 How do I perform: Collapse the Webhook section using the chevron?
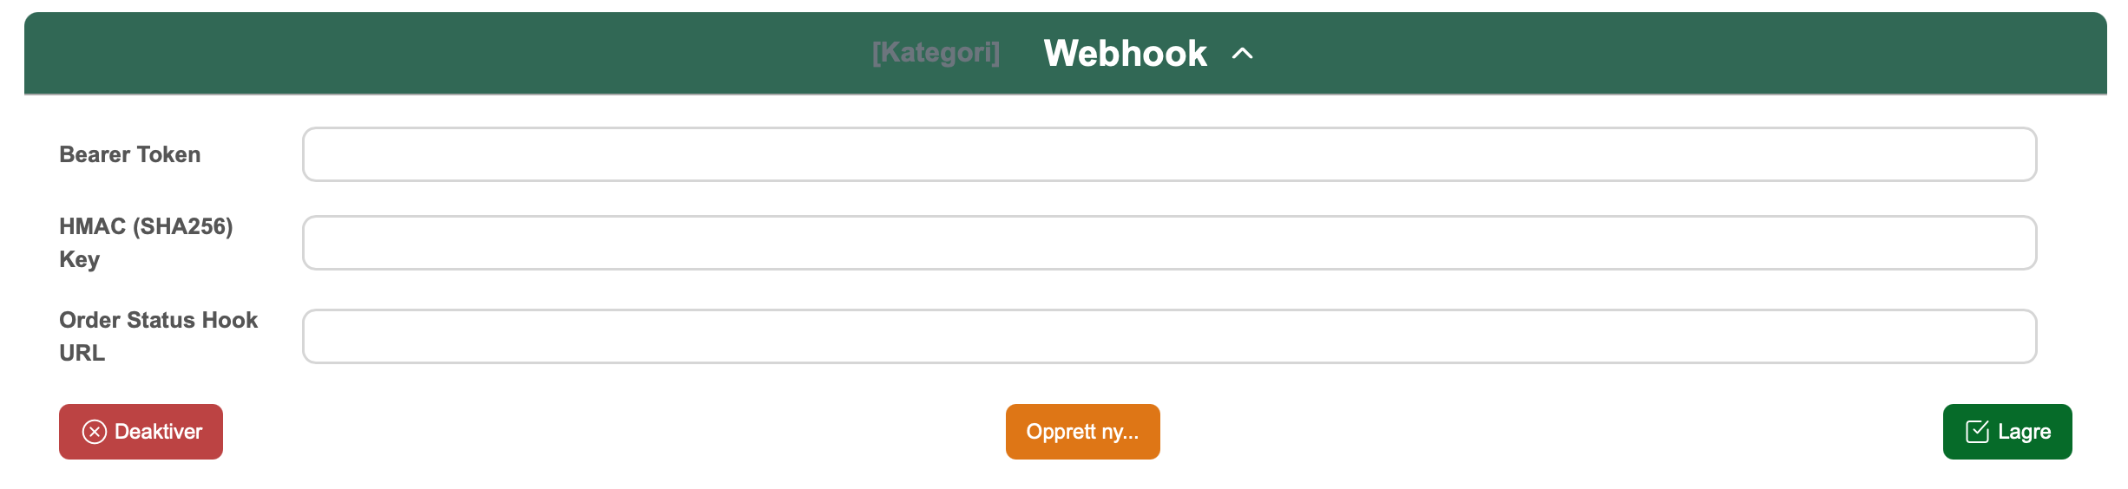click(x=1242, y=54)
